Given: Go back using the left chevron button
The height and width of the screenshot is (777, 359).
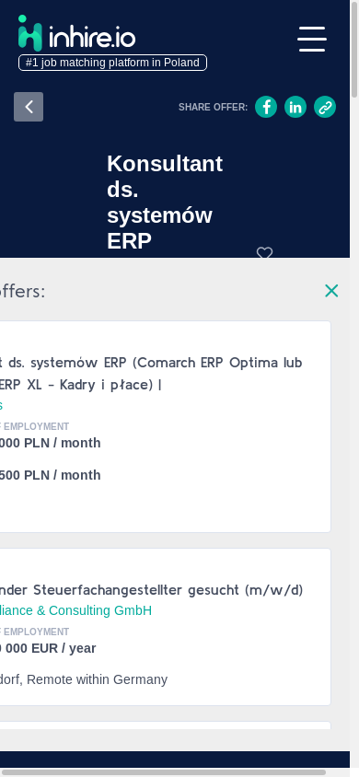Looking at the screenshot, I should point(29,107).
